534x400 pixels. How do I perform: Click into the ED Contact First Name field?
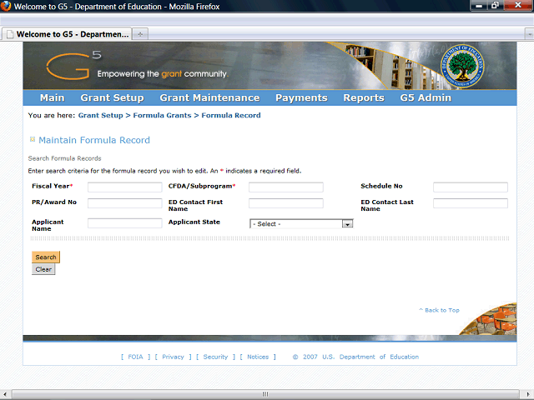(286, 203)
